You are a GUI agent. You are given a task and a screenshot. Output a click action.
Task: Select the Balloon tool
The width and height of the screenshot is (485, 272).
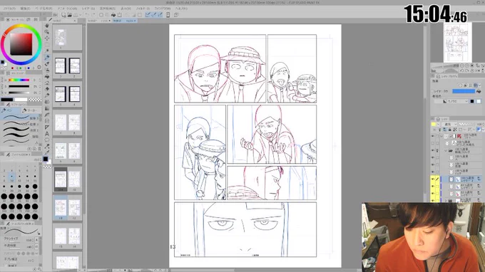click(47, 140)
